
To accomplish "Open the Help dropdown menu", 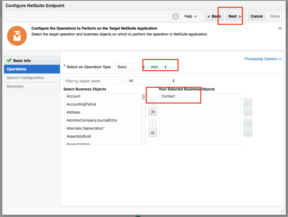I will 191,16.
